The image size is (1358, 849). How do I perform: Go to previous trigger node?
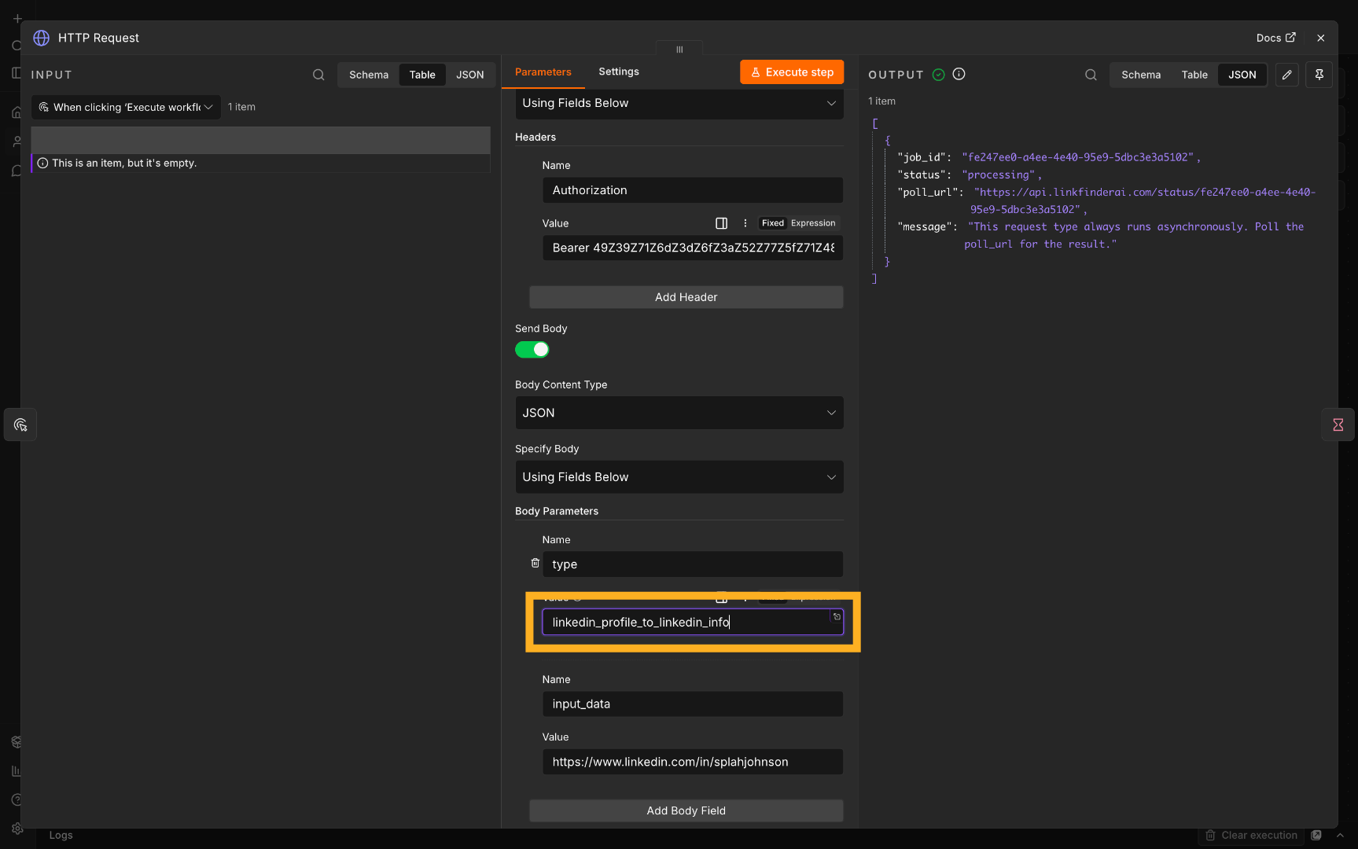pos(20,425)
